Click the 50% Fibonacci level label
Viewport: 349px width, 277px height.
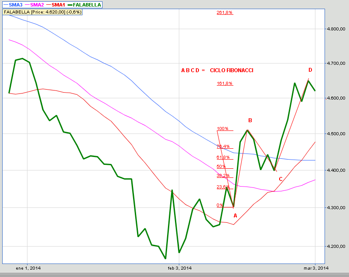pyautogui.click(x=221, y=167)
